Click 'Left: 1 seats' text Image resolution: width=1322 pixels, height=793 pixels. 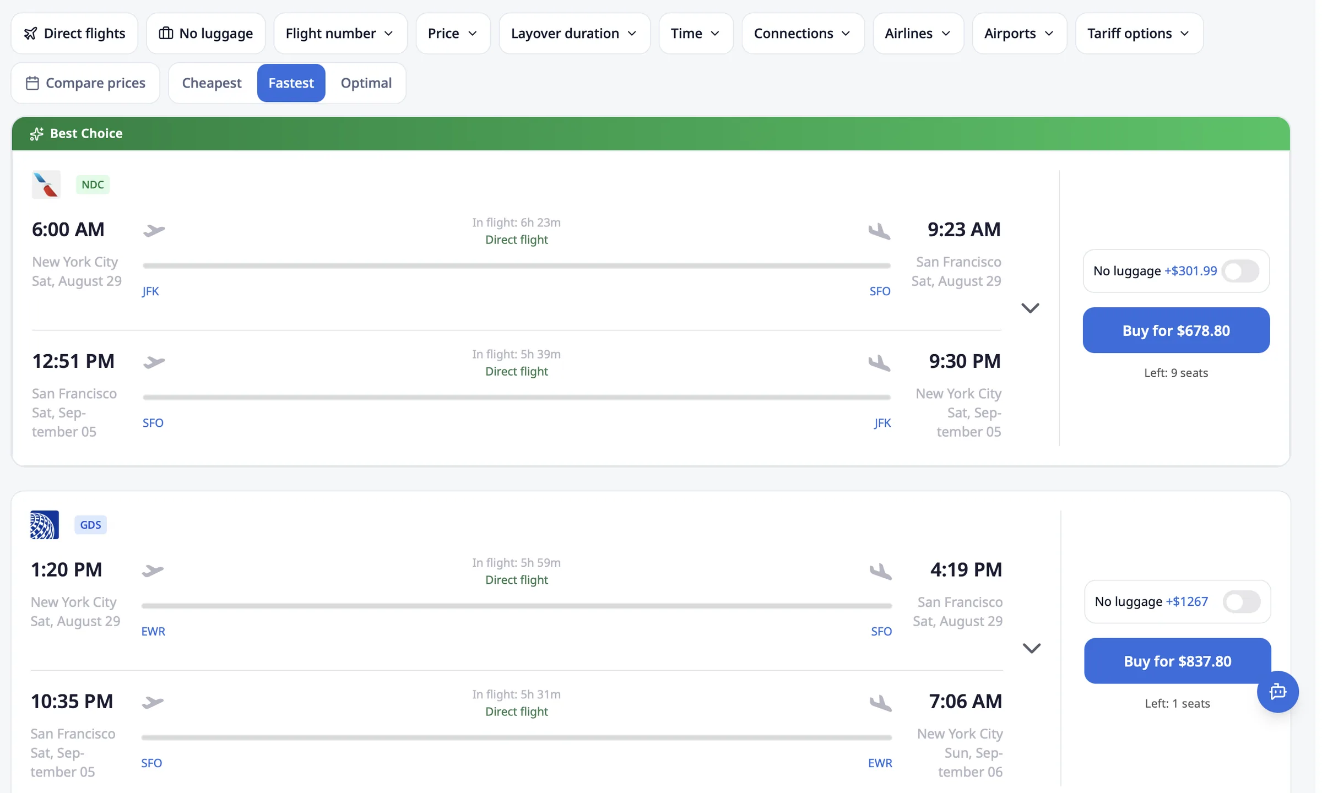(1177, 703)
